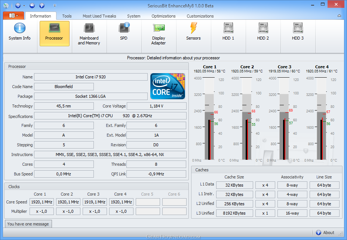Click the Ext. Model field 1A
The height and width of the screenshot is (240, 347).
tap(156, 135)
